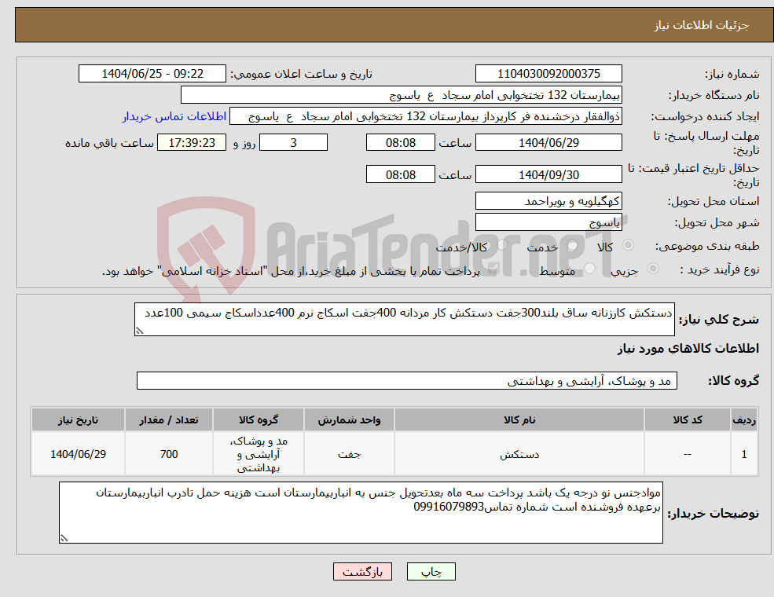Screen dimensions: 774x597
Task: Open اطلاعات تماس خریدار link
Action: click(x=174, y=116)
